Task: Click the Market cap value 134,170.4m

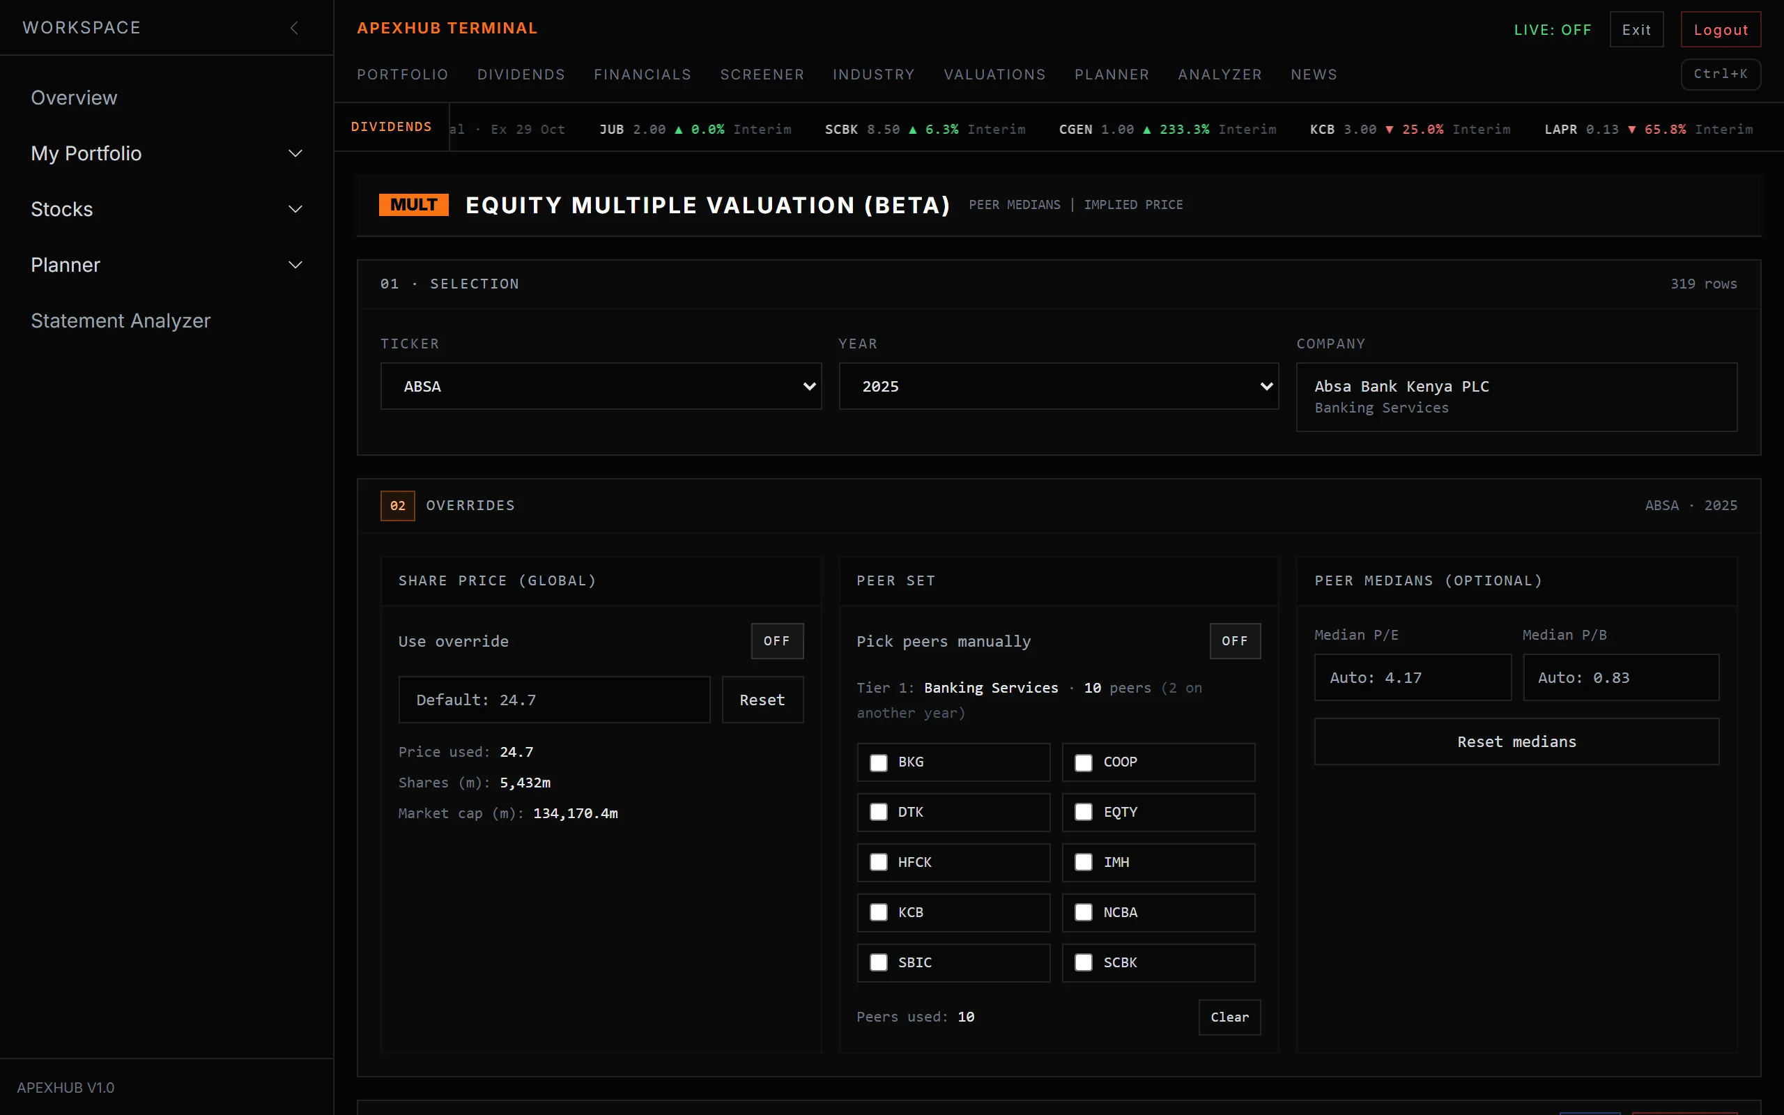Action: pos(576,813)
